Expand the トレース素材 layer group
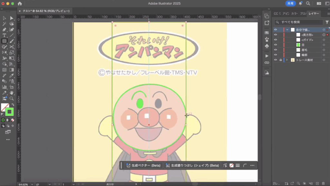Image resolution: width=330 pixels, height=186 pixels. pyautogui.click(x=287, y=60)
